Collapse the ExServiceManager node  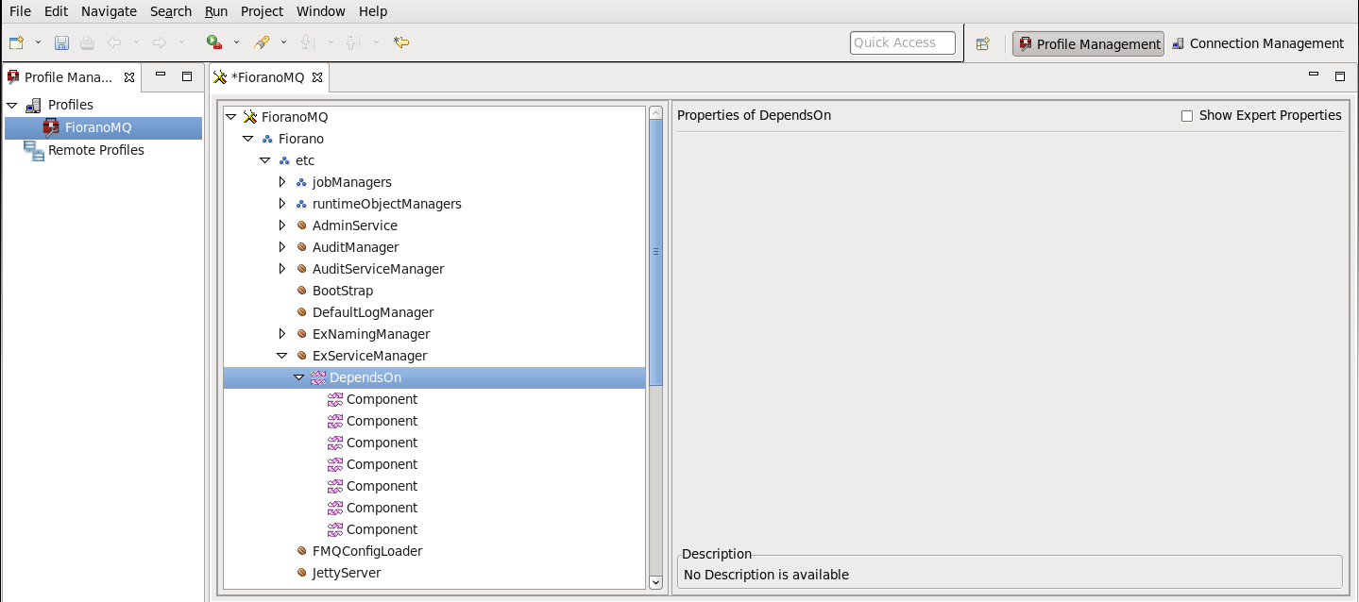pos(282,356)
